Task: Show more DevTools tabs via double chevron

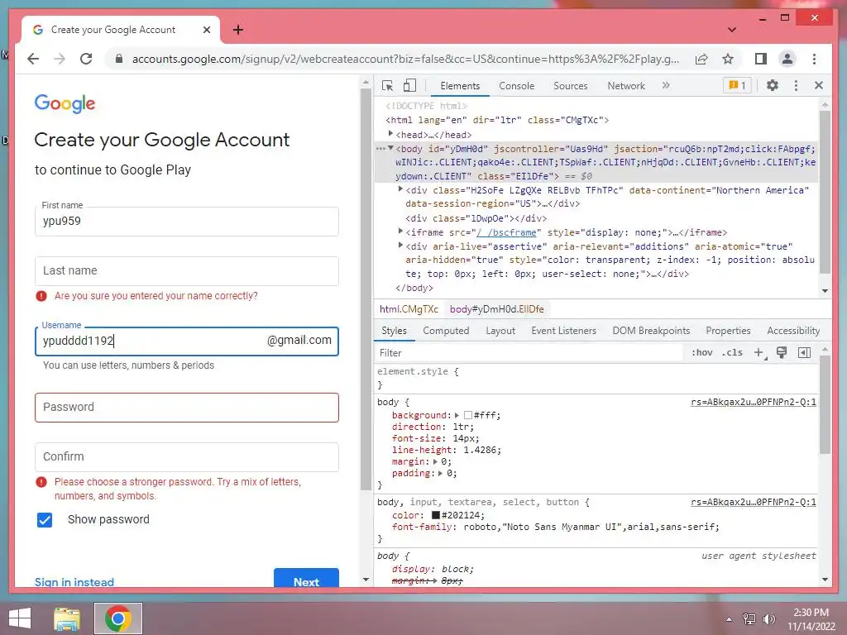Action: (x=666, y=85)
